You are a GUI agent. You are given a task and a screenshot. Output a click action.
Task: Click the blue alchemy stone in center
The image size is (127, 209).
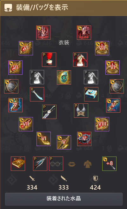coord(64,77)
